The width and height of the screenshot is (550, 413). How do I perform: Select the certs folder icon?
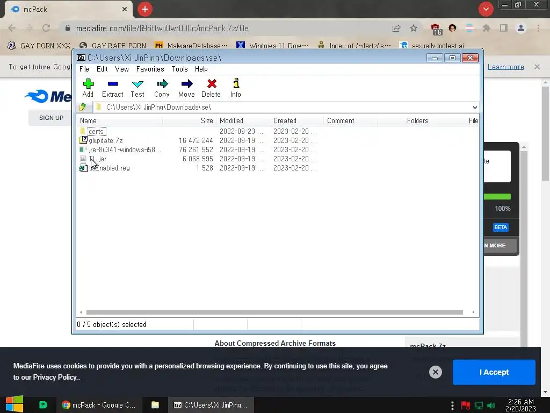(x=83, y=131)
